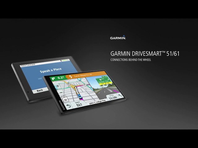The width and height of the screenshot is (198, 148).
Task: Tap the Speed 51 data field
Action: 79,104
